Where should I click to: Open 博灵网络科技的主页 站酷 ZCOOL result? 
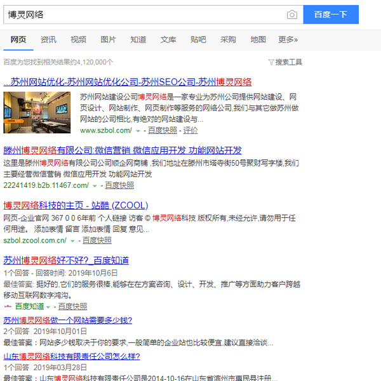click(76, 205)
